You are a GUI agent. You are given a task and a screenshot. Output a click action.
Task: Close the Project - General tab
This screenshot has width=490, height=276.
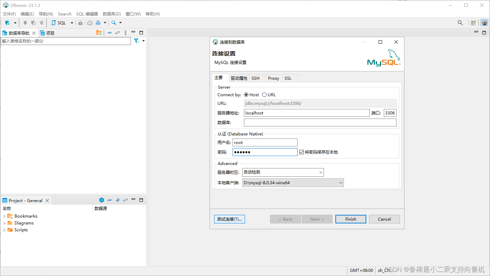[x=47, y=200]
